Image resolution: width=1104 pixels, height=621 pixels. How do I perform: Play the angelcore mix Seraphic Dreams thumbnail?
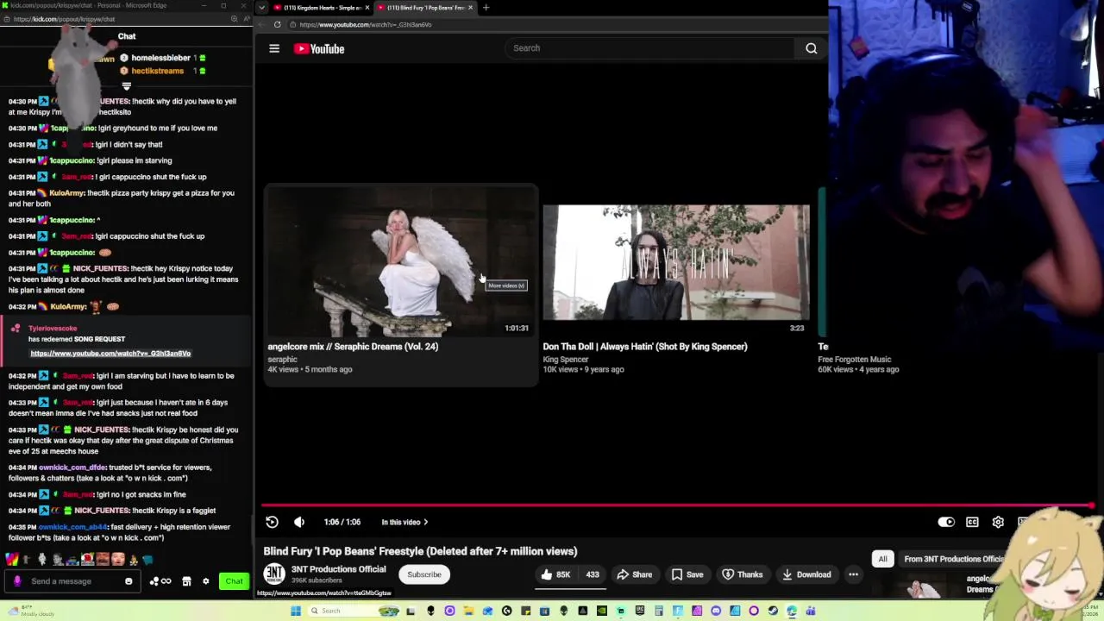pyautogui.click(x=401, y=261)
